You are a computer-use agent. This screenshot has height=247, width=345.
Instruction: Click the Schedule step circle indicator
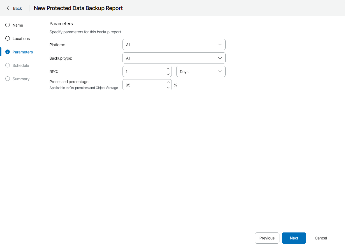pyautogui.click(x=7, y=65)
